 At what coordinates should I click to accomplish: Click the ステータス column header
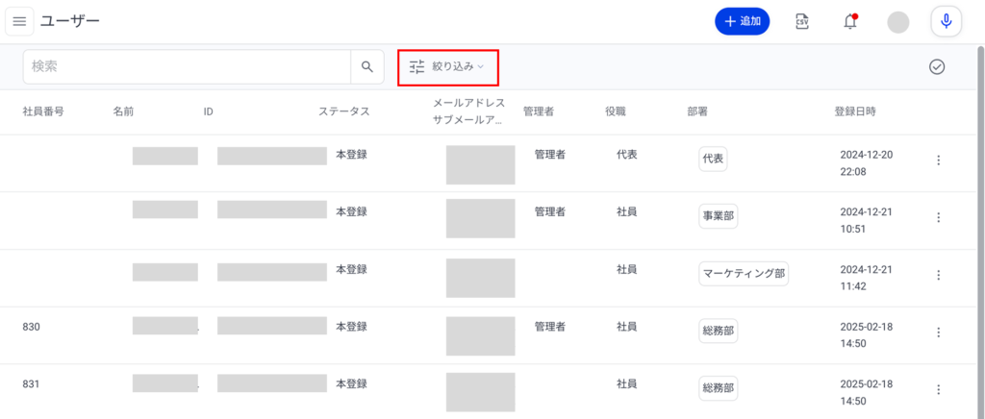coord(344,111)
